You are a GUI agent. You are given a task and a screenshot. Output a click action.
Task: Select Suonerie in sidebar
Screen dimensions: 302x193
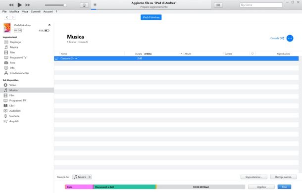click(x=14, y=116)
